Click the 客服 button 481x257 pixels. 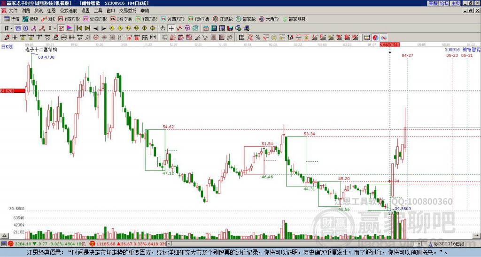[433, 3]
